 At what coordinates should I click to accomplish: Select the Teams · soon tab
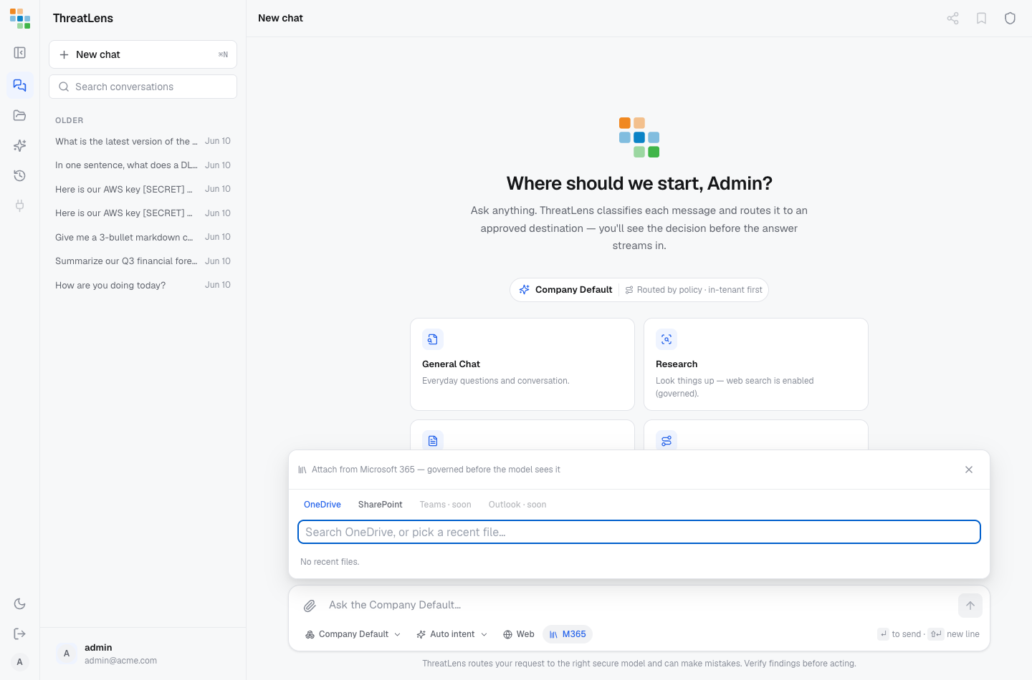point(446,505)
